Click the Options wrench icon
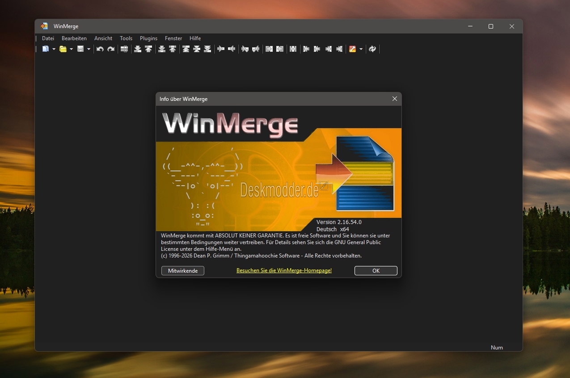Image resolution: width=570 pixels, height=378 pixels. (x=353, y=49)
